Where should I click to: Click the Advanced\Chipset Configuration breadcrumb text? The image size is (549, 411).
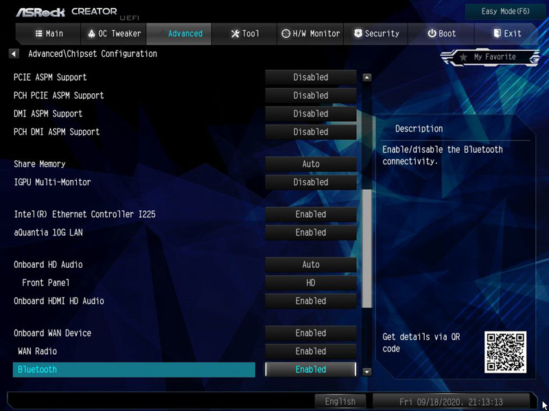click(93, 54)
